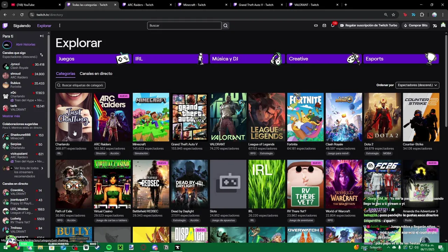448x252 pixels.
Task: Click Regalar suscripción de Twitch Turbo button
Action: click(x=369, y=26)
